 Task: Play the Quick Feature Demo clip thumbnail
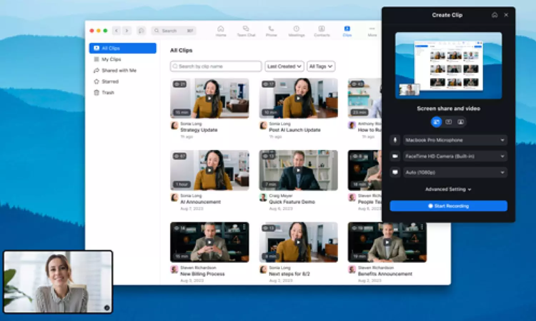[x=298, y=170]
